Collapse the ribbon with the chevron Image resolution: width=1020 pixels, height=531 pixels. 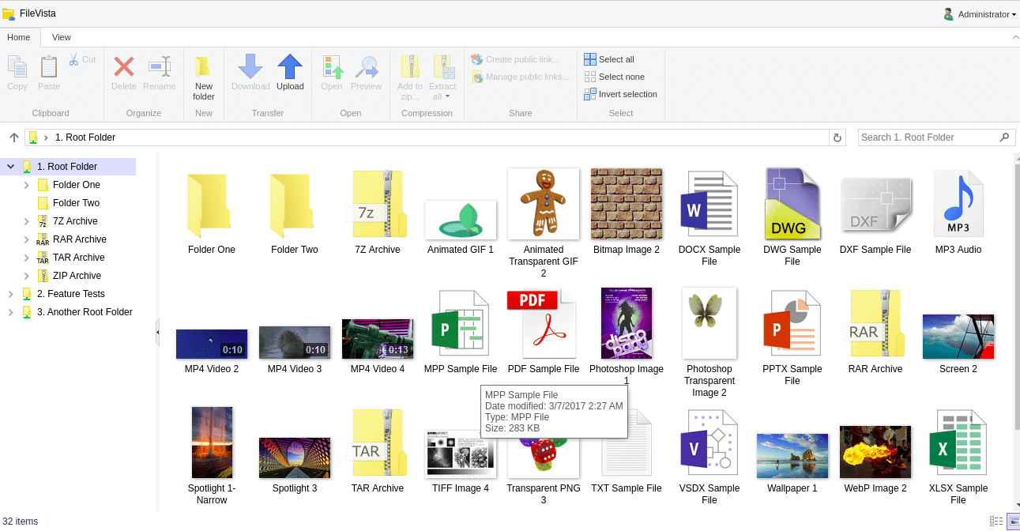pyautogui.click(x=1014, y=37)
